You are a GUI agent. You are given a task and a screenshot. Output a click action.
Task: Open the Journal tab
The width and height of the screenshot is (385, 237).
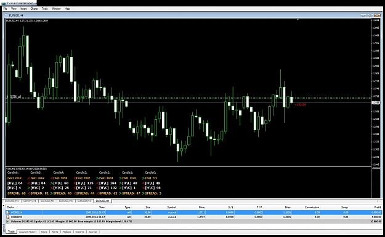click(92, 231)
